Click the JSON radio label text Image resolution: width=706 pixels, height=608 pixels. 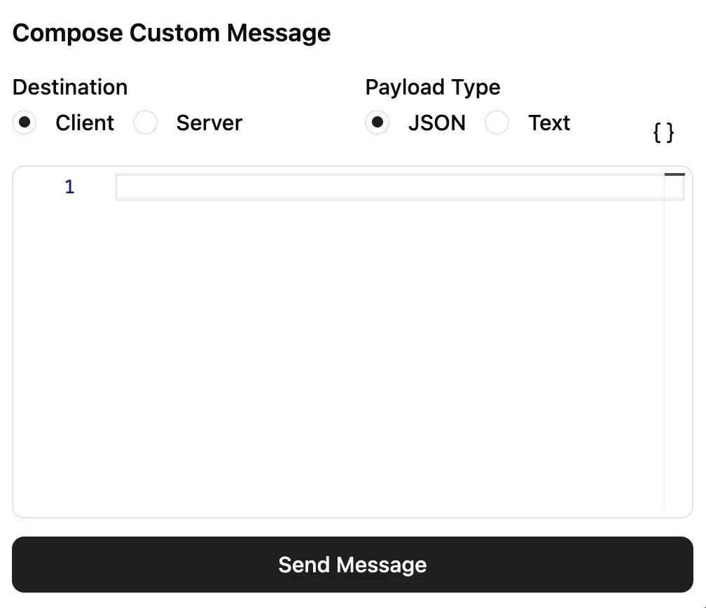(x=436, y=123)
